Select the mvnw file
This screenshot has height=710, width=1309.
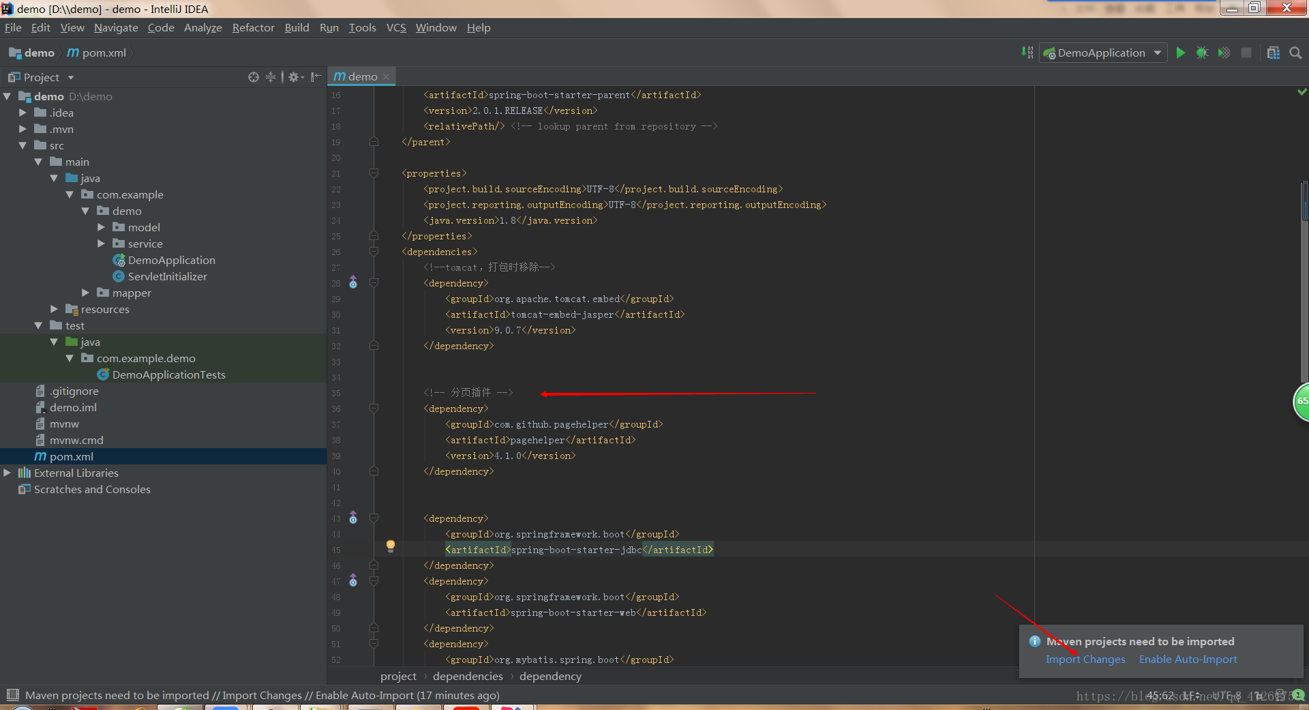coord(57,424)
